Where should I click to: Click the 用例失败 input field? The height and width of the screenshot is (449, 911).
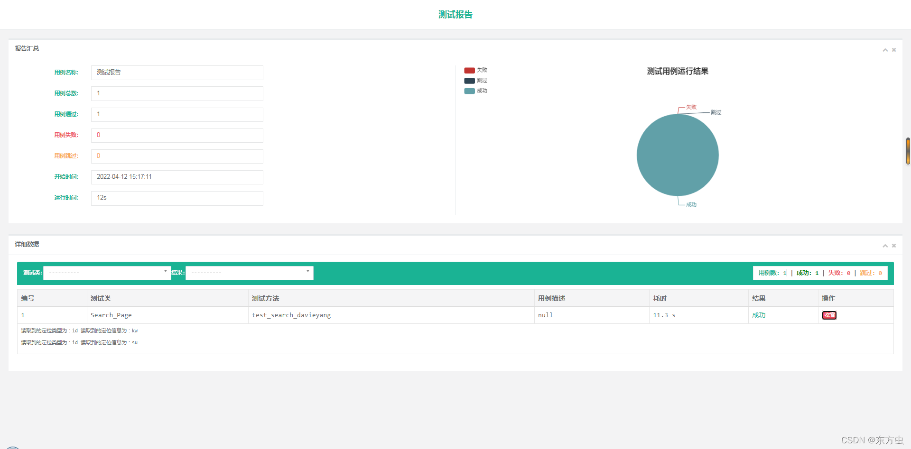pyautogui.click(x=177, y=135)
